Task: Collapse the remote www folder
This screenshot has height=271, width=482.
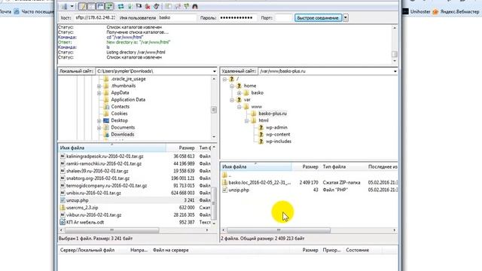Action: click(239, 107)
